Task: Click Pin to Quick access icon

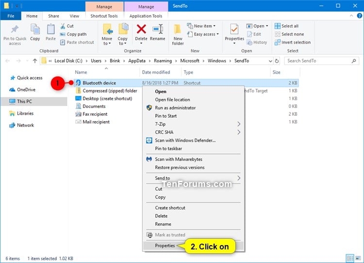Action: [x=15, y=30]
